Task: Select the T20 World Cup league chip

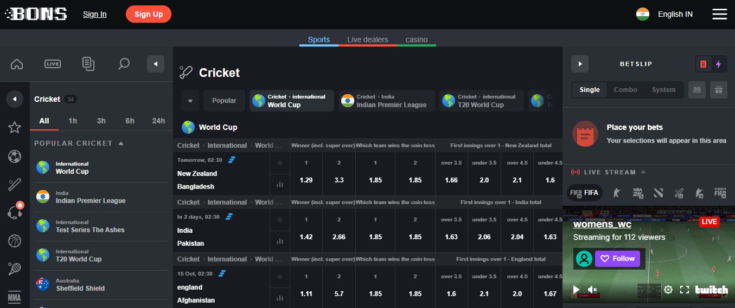Action: [482, 101]
